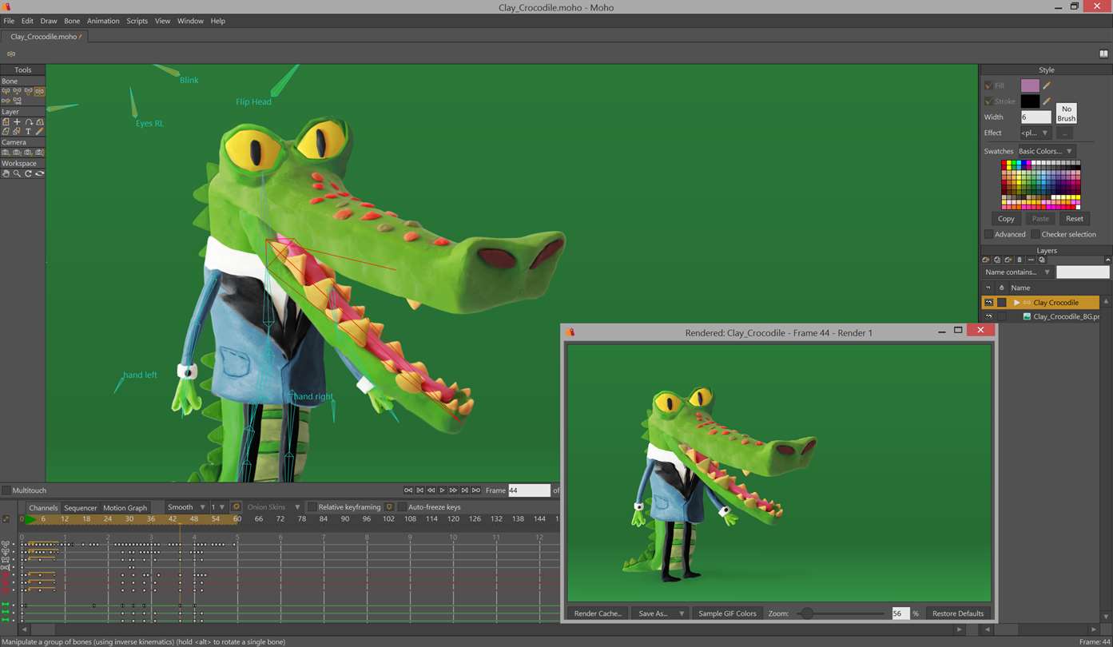Viewport: 1113px width, 647px height.
Task: Click the Reset button in Style panel
Action: tap(1074, 219)
